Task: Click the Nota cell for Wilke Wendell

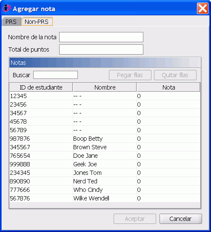Action: click(x=168, y=198)
